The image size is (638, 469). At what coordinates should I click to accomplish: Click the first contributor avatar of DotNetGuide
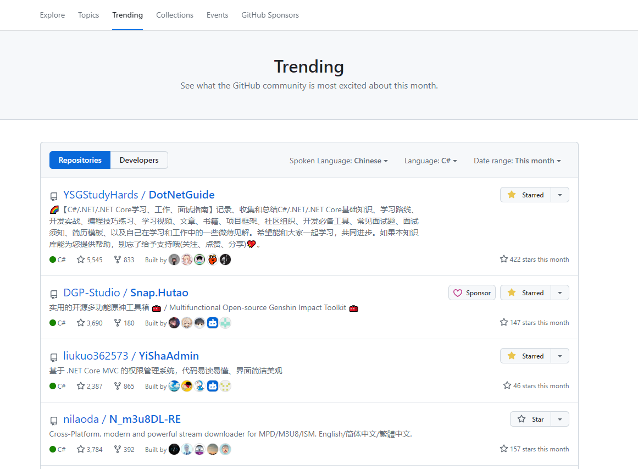pos(174,260)
